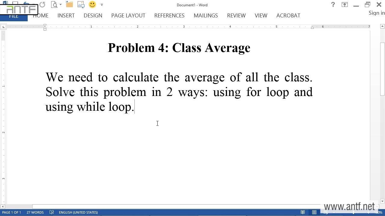
Task: Switch to Read Mode view
Action: pos(303,212)
